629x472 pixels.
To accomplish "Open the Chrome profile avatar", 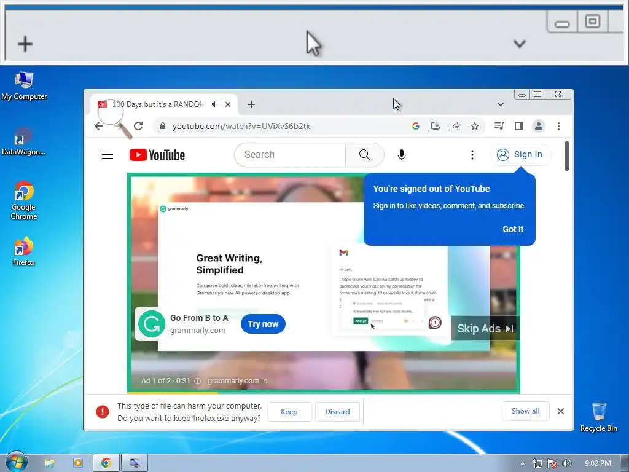I will 538,126.
